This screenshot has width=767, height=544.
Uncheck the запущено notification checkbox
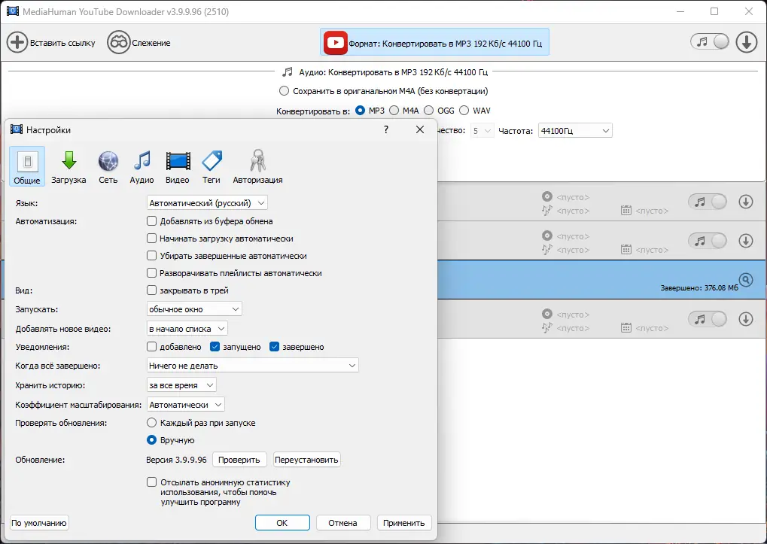(x=215, y=347)
